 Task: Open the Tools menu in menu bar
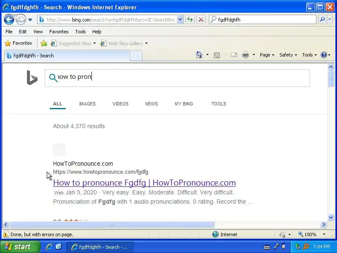tap(80, 32)
